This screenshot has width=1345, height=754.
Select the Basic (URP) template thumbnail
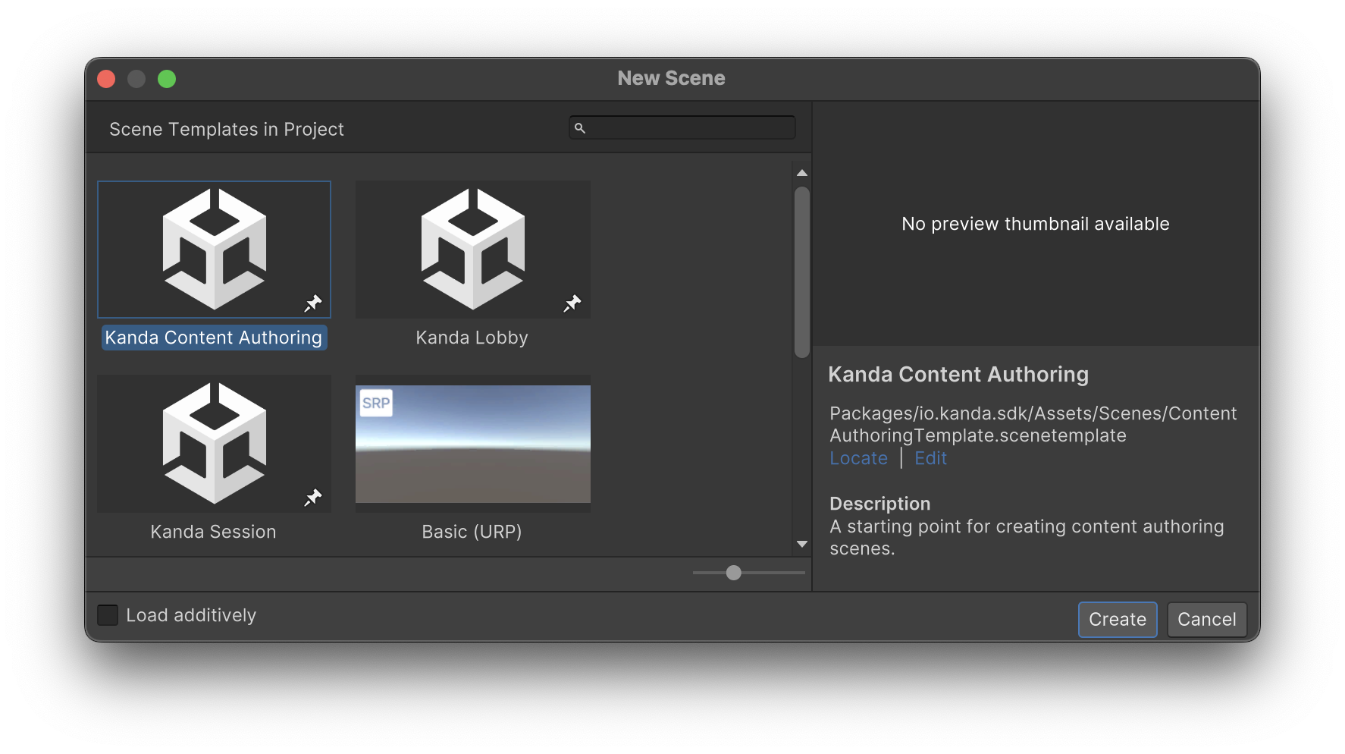(x=473, y=444)
